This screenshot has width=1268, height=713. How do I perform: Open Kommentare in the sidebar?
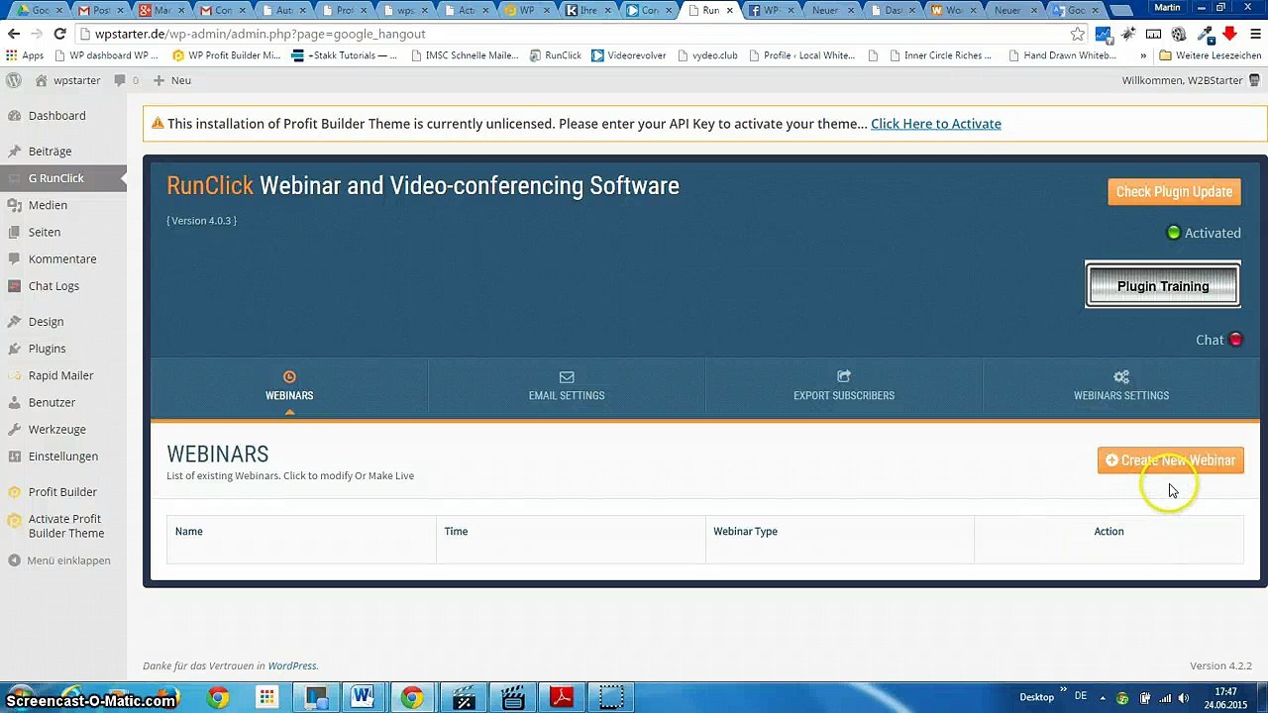62,258
